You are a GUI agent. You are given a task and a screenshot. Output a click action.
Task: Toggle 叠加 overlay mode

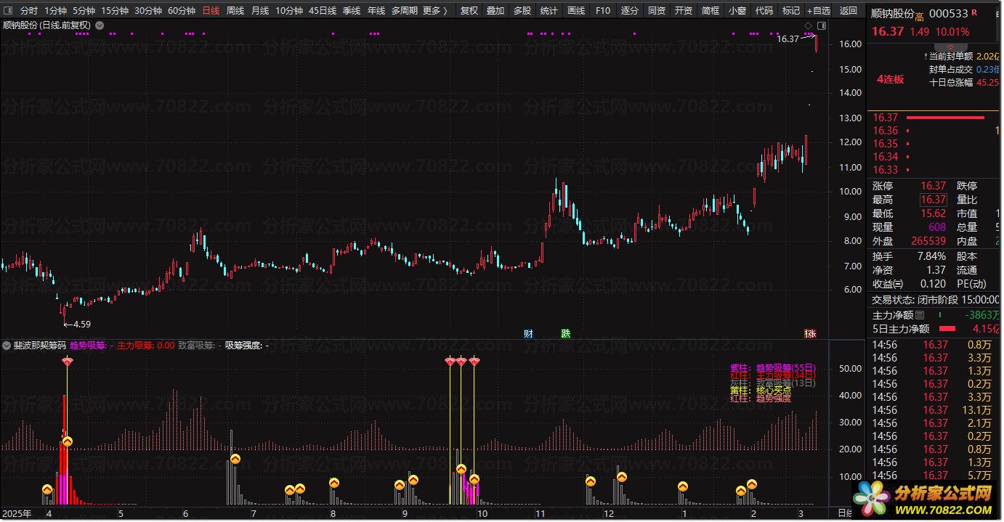coord(495,11)
